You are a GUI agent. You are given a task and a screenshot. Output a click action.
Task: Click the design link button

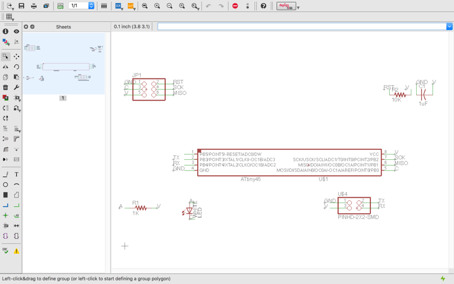click(x=286, y=6)
